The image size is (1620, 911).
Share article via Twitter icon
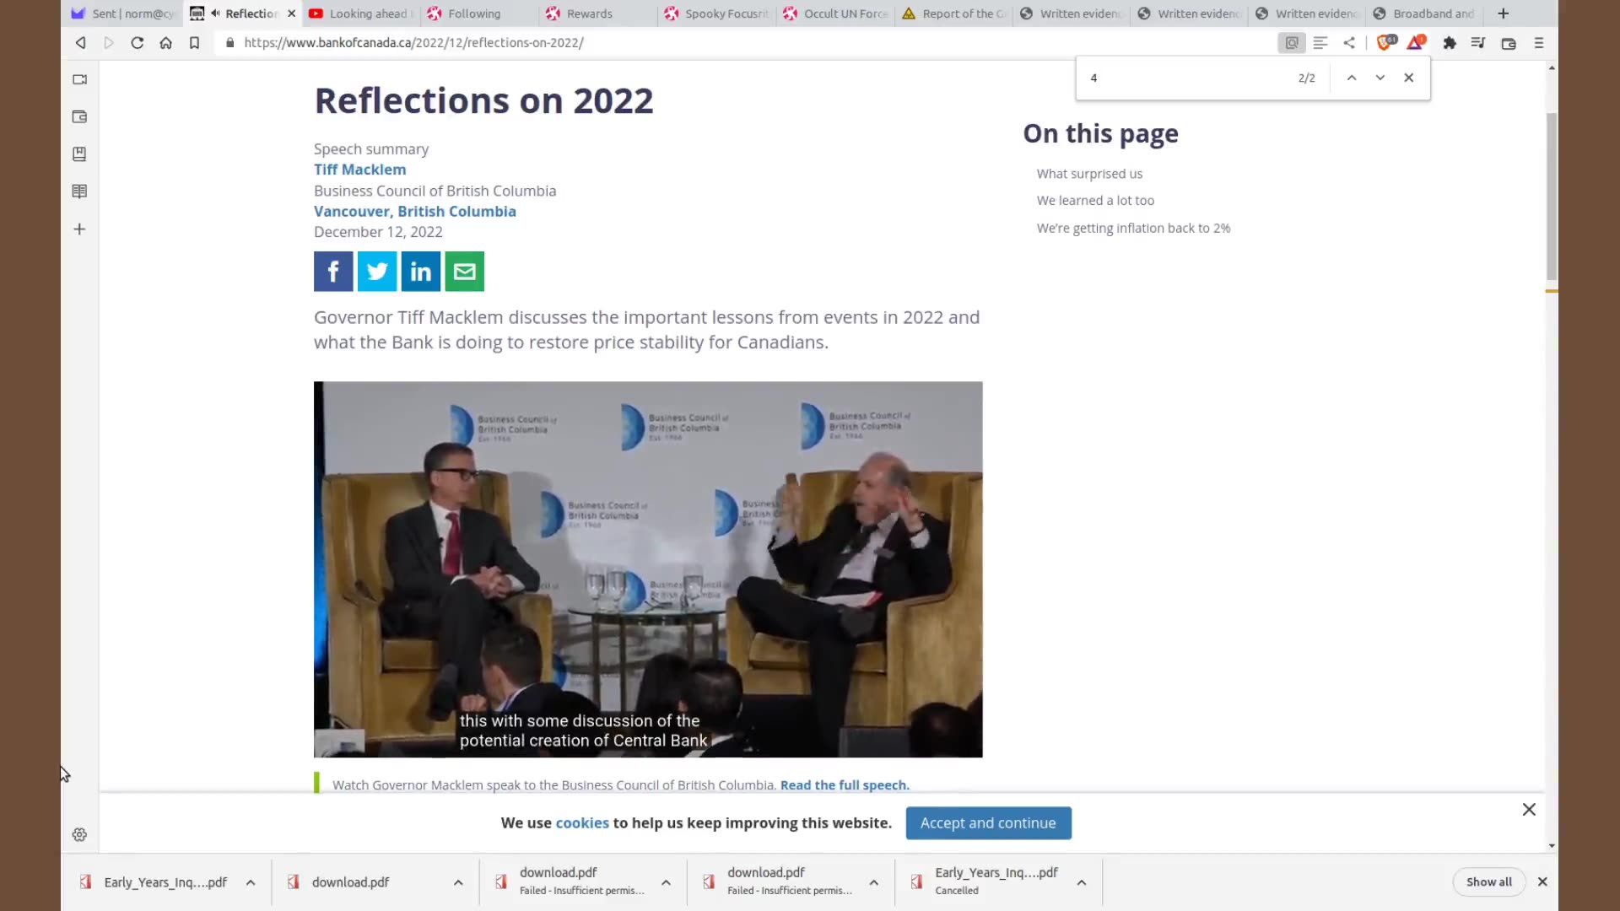click(x=377, y=272)
